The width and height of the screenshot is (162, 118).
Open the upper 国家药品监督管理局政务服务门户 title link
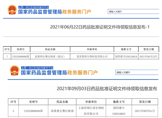[x=55, y=12]
